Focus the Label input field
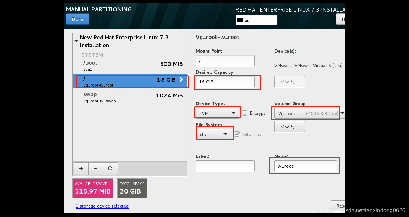This screenshot has width=409, height=217. coord(225,166)
